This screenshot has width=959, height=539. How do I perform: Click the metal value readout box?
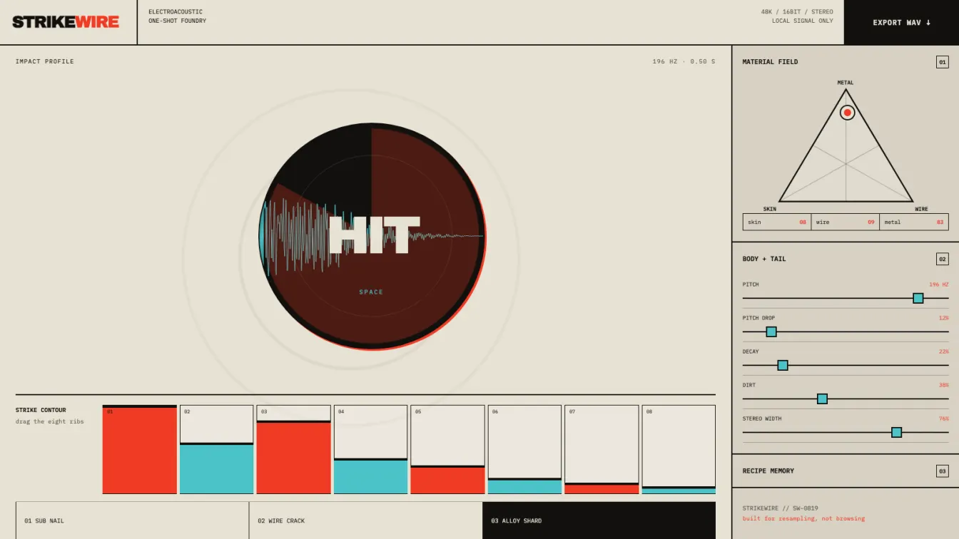pyautogui.click(x=914, y=222)
